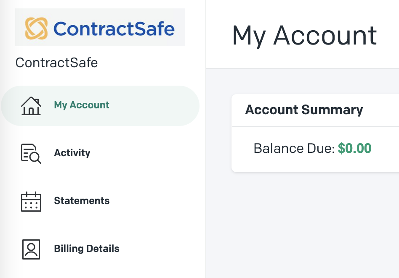
Task: Click the ContractSafe company name under logo
Action: [x=56, y=63]
